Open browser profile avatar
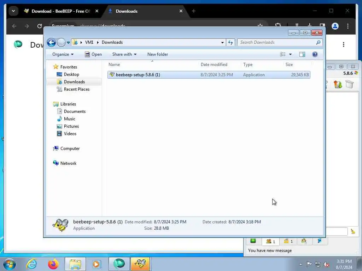Screen dimensions: 362x271 pyautogui.click(x=335, y=26)
